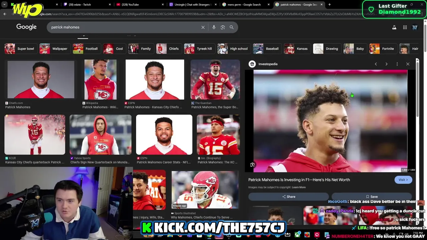
Task: Filter images by Wallpaper chip
Action: point(55,49)
